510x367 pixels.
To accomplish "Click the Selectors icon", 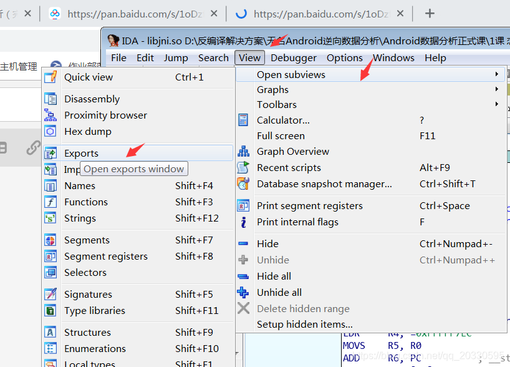I will pyautogui.click(x=51, y=272).
